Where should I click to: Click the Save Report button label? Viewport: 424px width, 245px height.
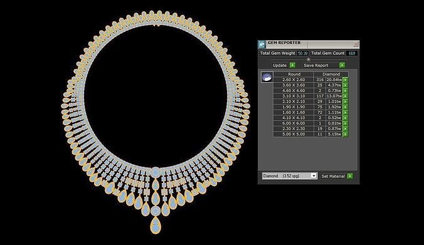pos(316,65)
